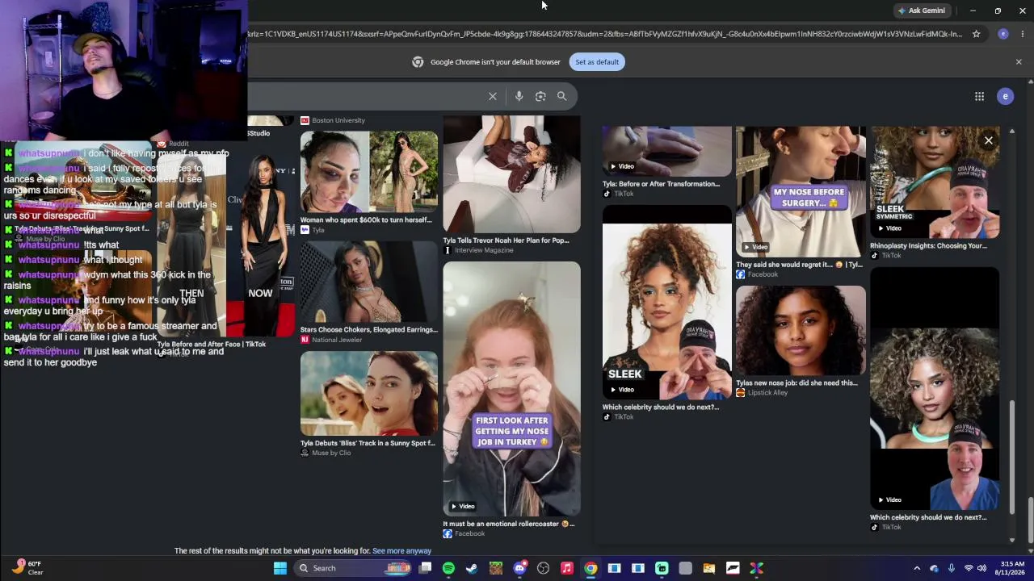This screenshot has height=581, width=1034.
Task: Clear the Google search box text
Action: [x=493, y=96]
